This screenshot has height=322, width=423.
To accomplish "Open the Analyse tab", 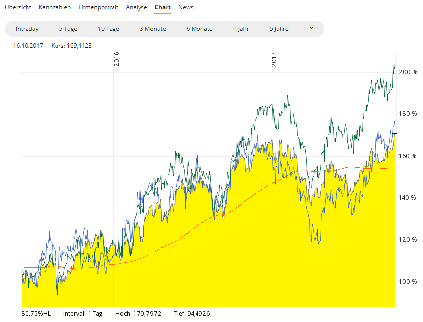I will [136, 7].
